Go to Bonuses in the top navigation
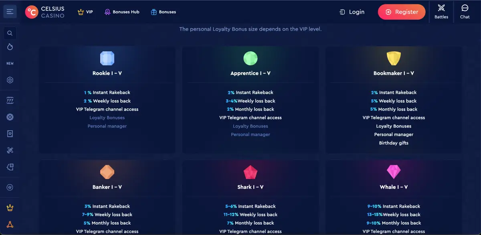This screenshot has height=235, width=481. tap(163, 12)
